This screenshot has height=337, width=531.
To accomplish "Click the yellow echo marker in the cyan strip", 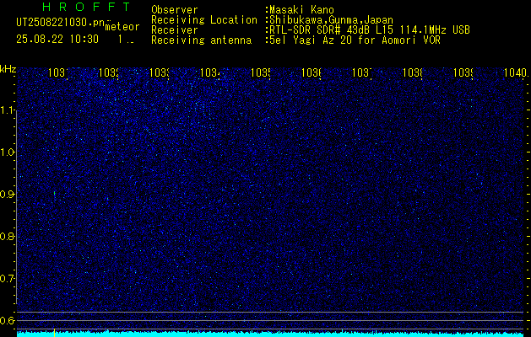I will click(x=55, y=332).
